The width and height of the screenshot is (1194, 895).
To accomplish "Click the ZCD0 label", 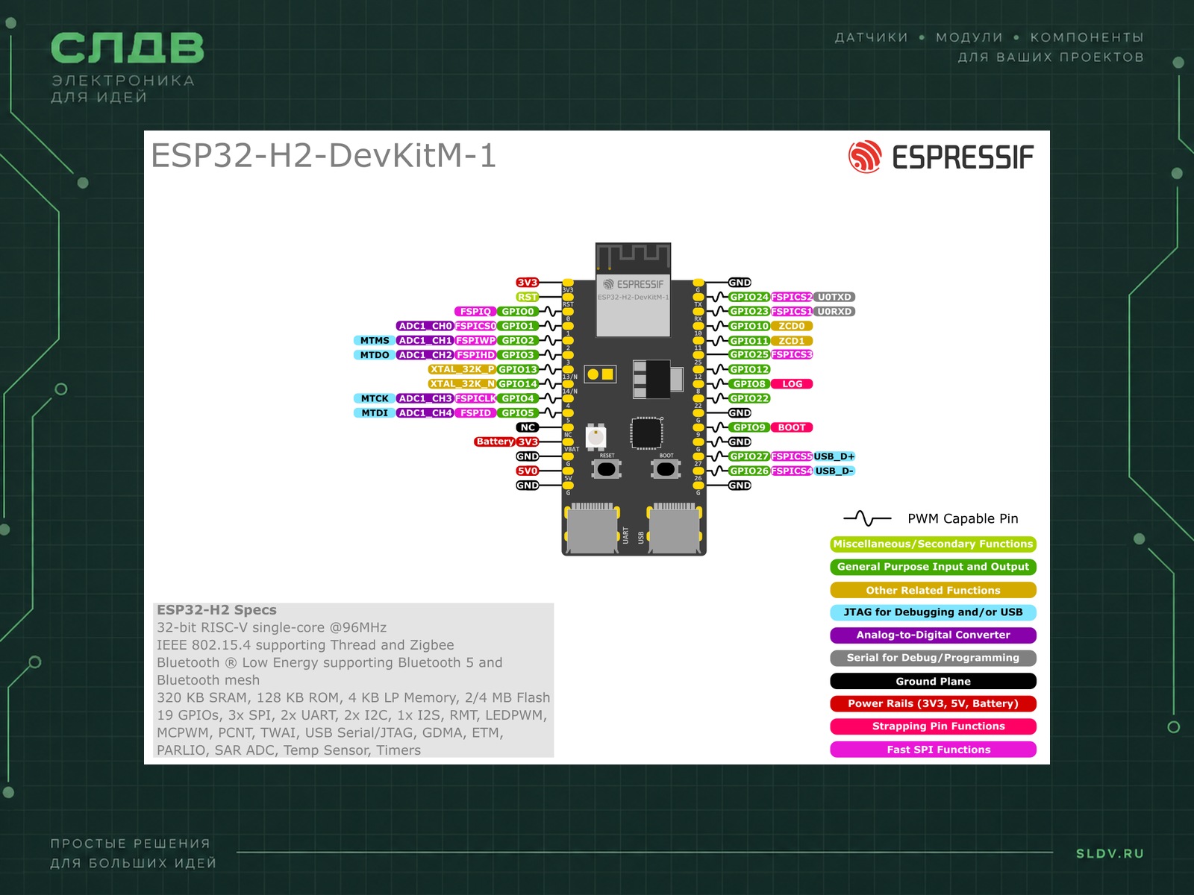I will (792, 326).
